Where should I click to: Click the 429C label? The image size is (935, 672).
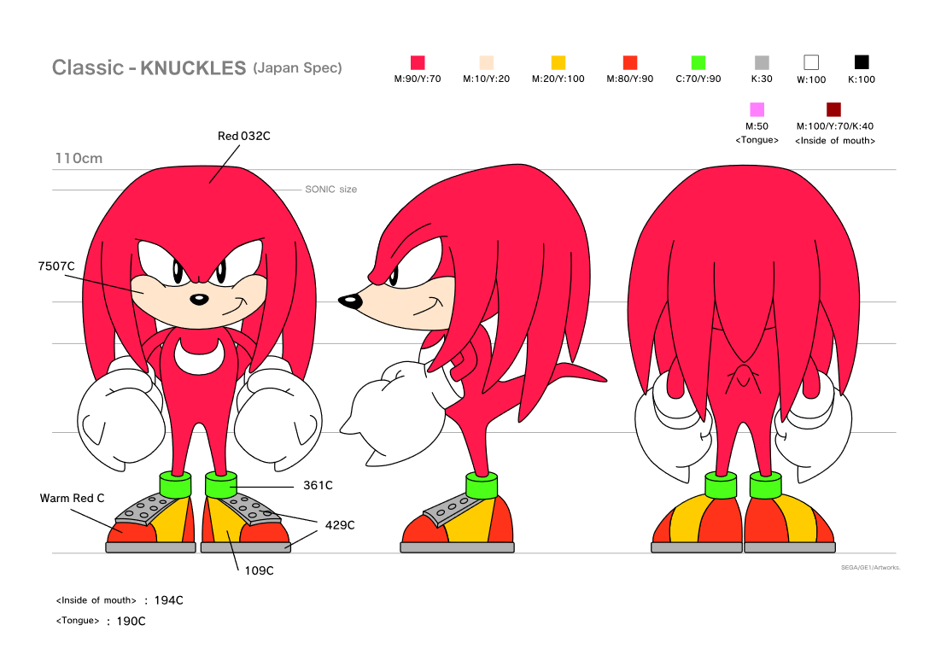(340, 525)
